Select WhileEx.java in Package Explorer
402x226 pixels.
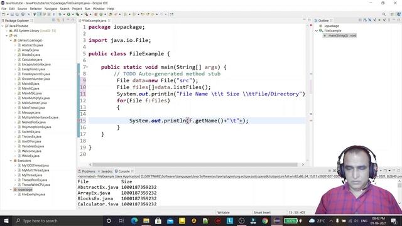[30, 156]
